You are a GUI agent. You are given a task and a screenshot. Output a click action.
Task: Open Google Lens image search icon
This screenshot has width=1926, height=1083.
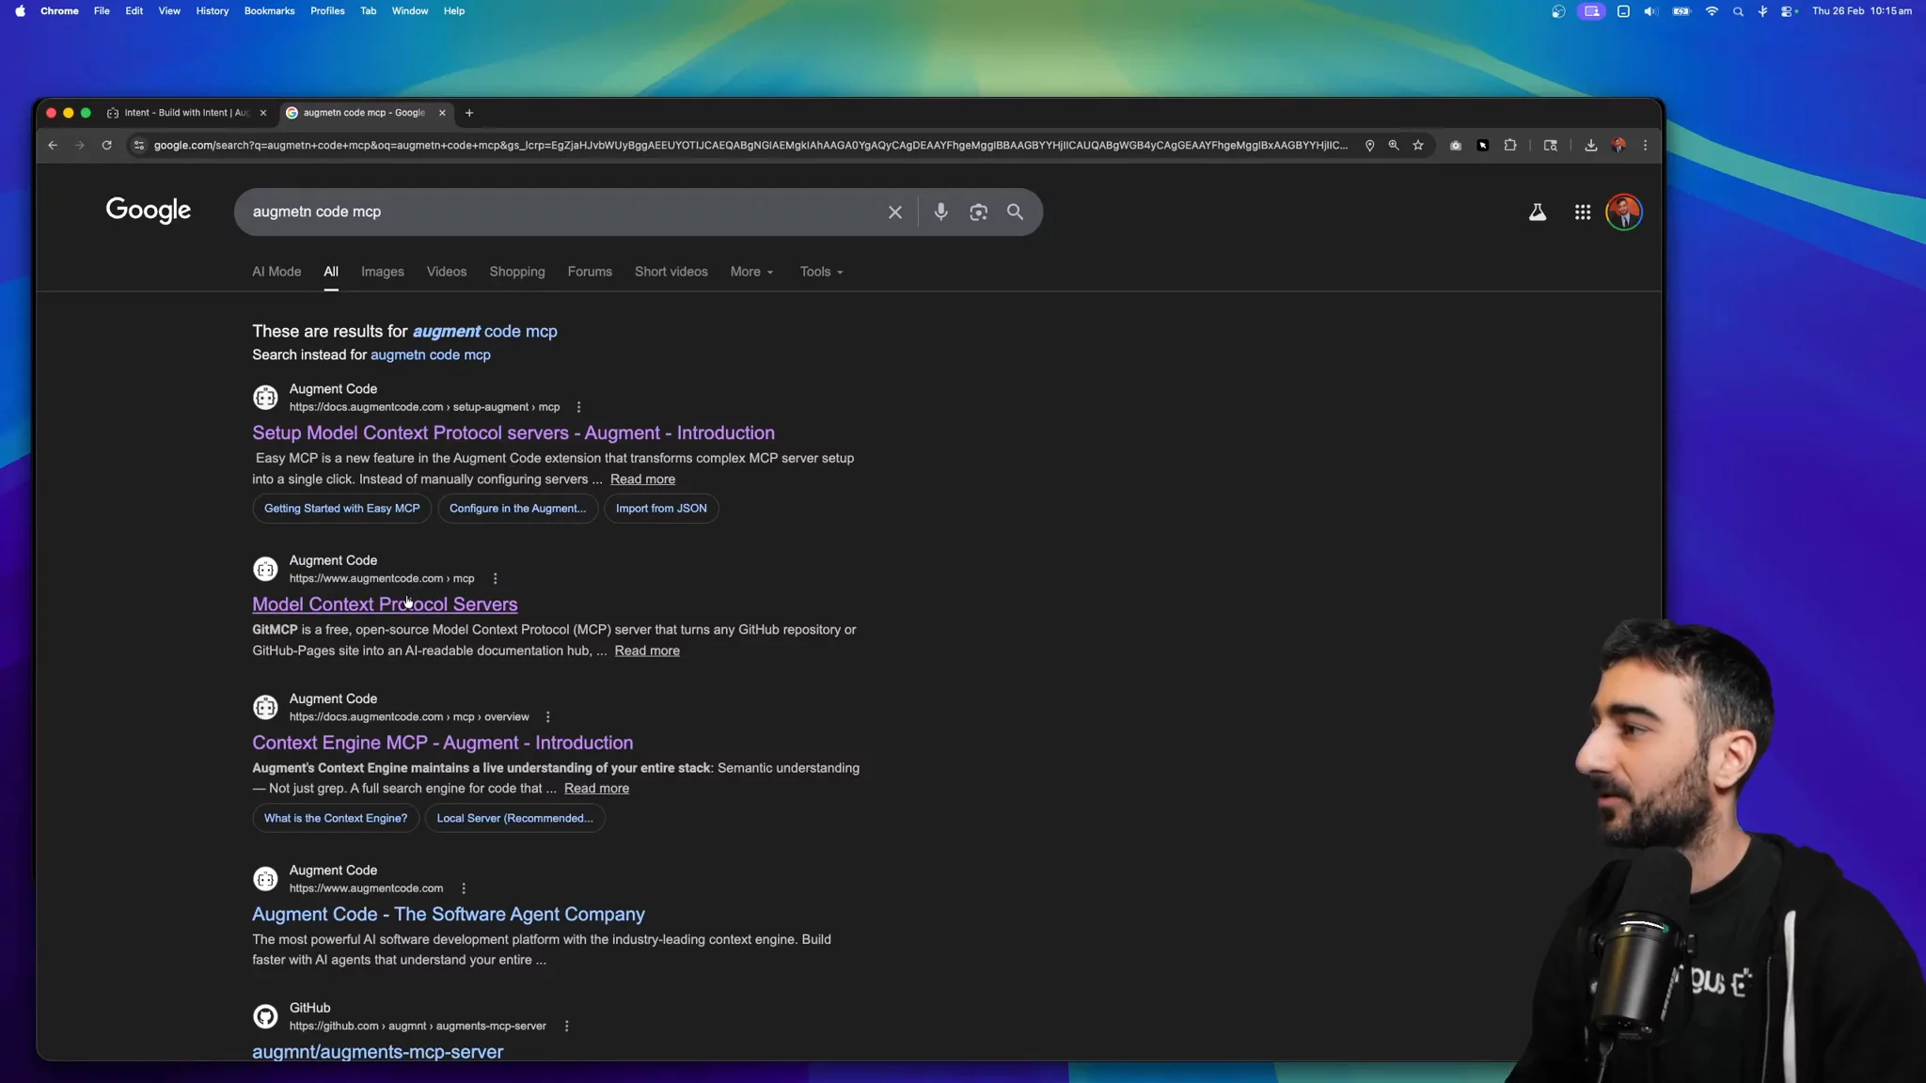pos(978,212)
